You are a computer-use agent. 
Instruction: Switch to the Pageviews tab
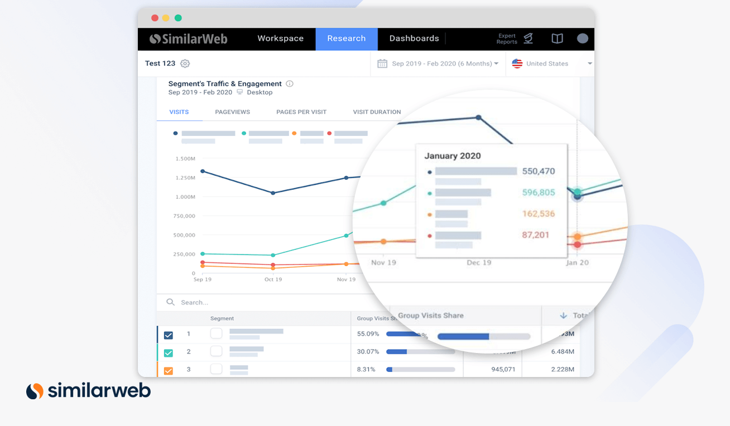232,112
